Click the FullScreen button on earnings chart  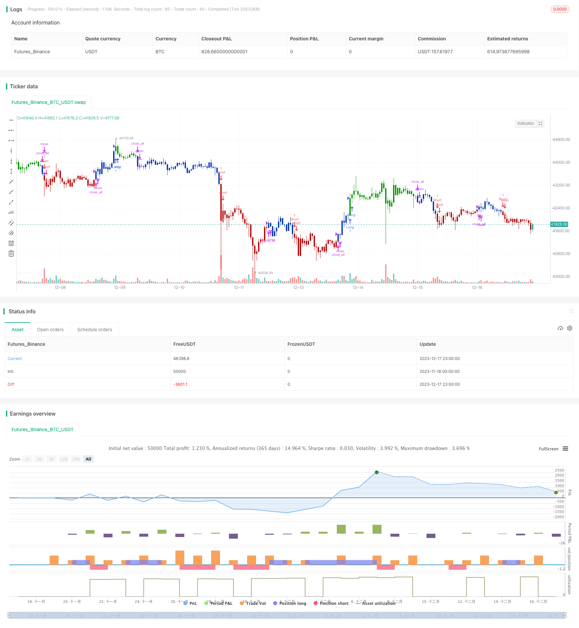549,449
